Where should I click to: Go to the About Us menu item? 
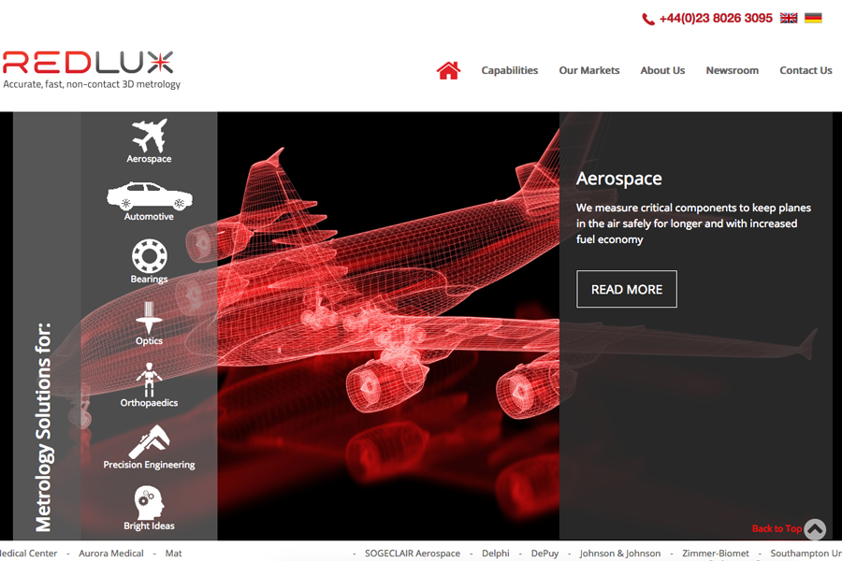(x=662, y=70)
